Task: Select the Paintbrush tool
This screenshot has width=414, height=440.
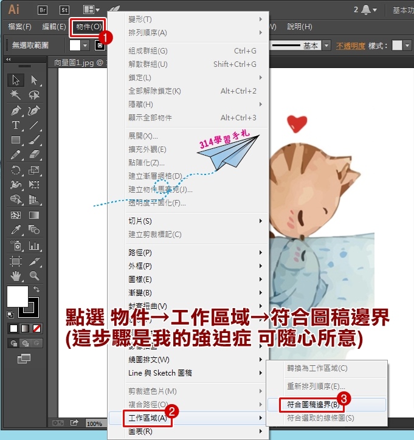Action: click(34, 140)
